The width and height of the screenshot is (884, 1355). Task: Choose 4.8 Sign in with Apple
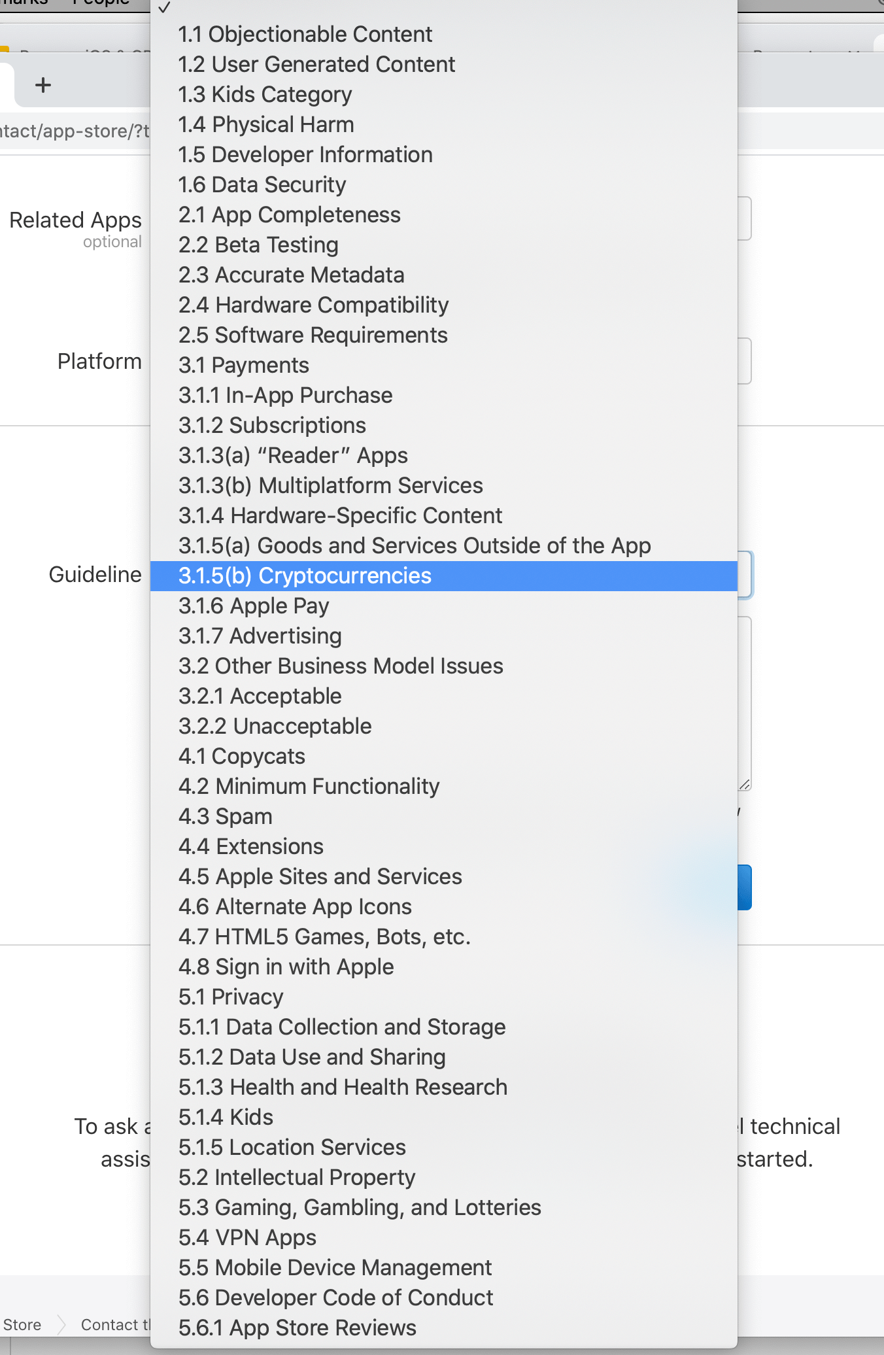286,967
